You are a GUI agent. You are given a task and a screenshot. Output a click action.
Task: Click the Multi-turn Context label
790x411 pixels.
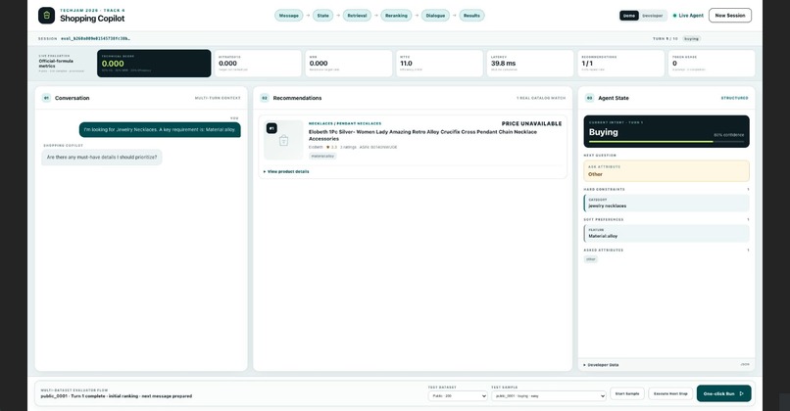218,98
